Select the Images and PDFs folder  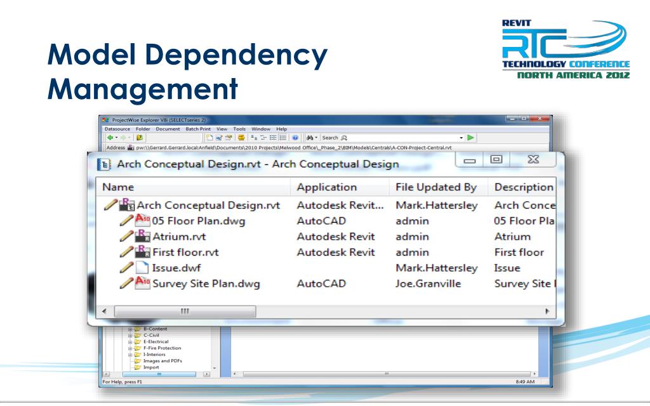point(162,361)
